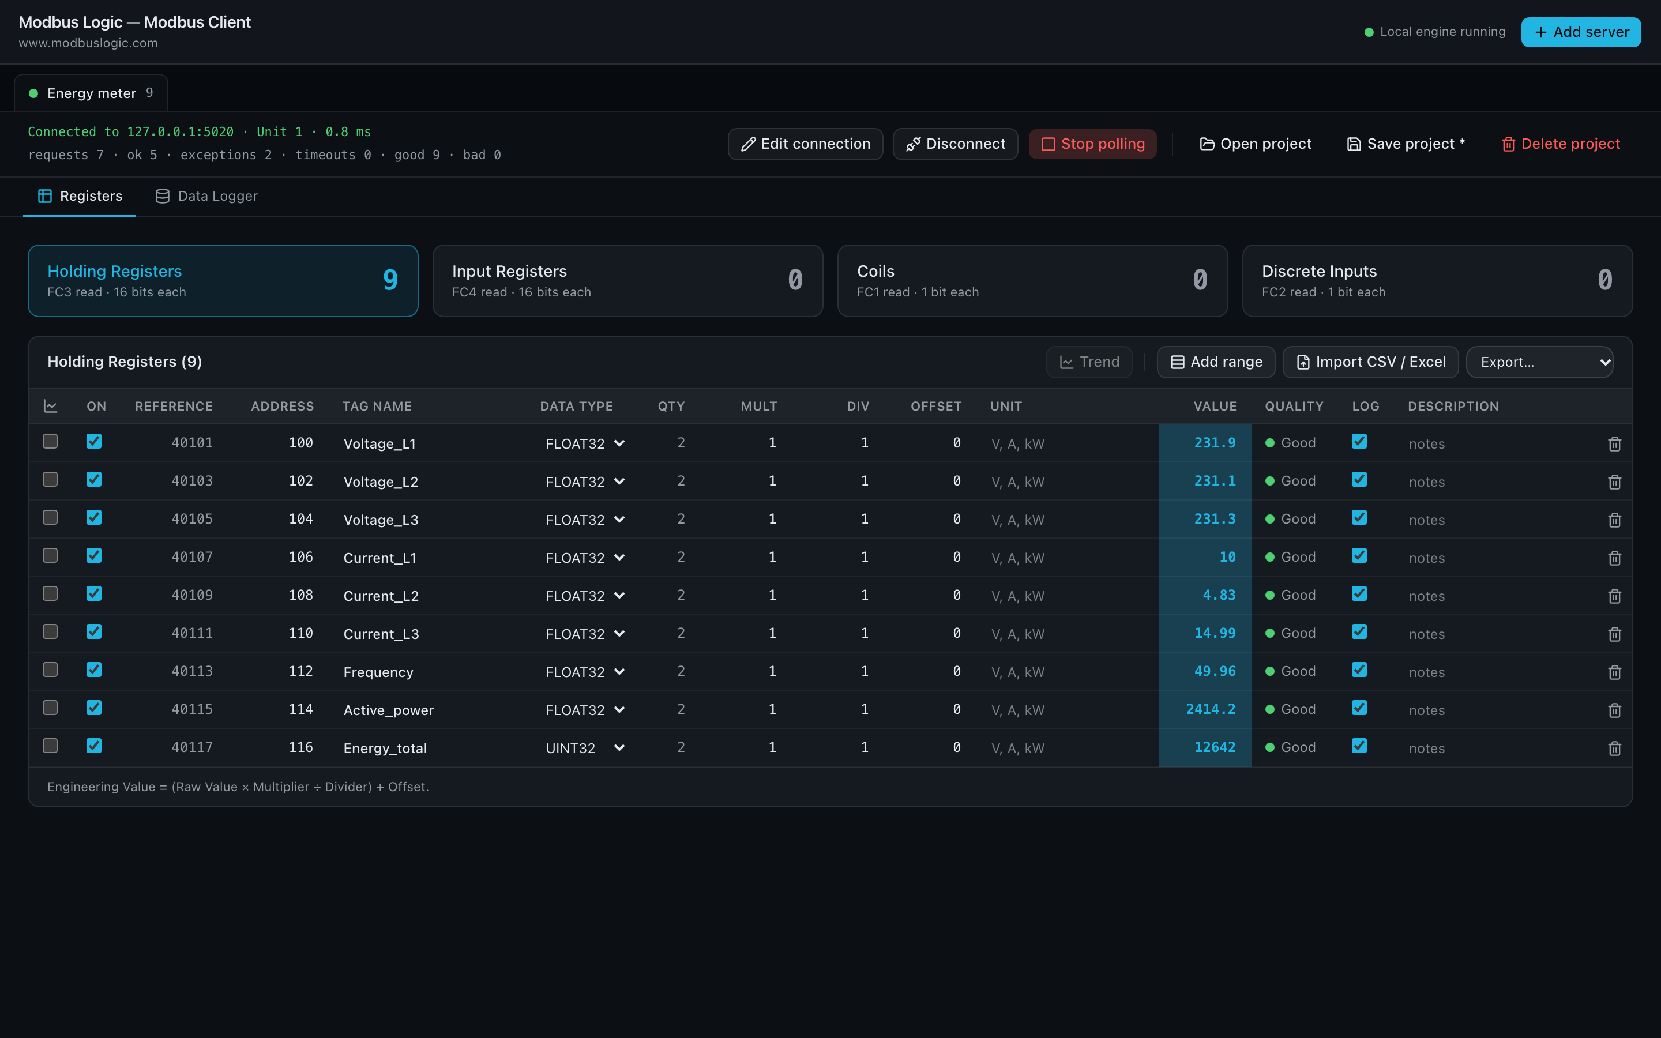Screen dimensions: 1661x1038
Task: Delete the Energy_total row with its trash icon
Action: [x=1614, y=749]
